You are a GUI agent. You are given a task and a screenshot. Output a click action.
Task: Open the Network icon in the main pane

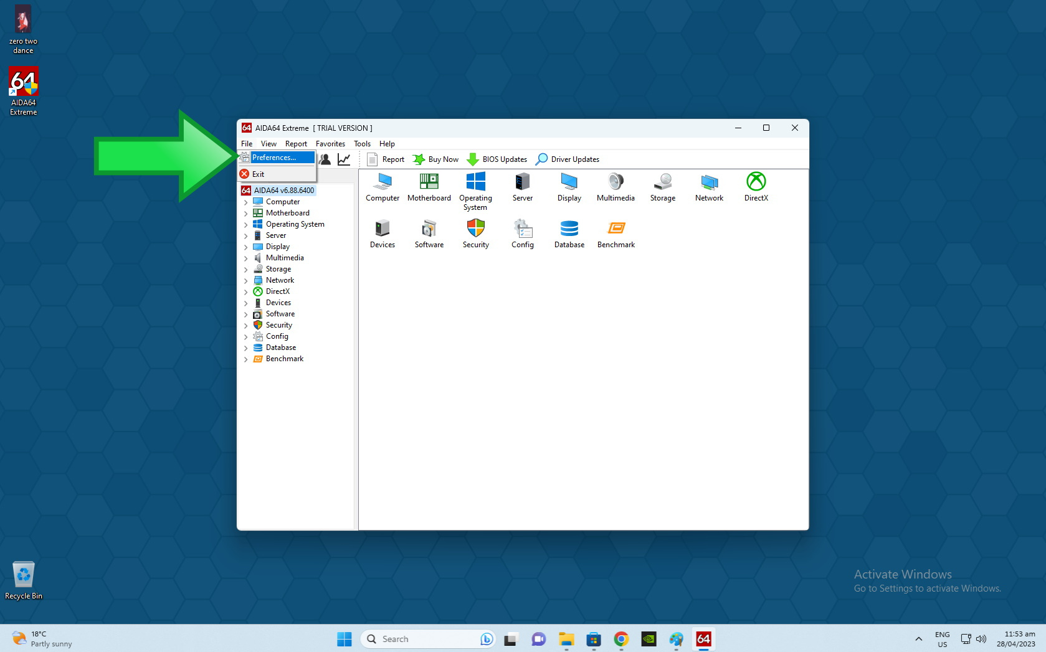click(709, 187)
